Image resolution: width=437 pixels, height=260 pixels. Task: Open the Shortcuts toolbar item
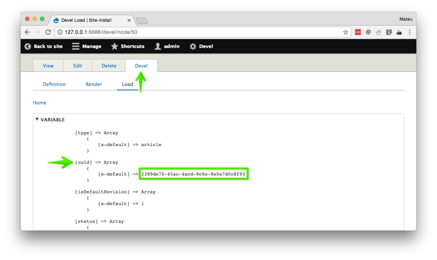(x=128, y=46)
